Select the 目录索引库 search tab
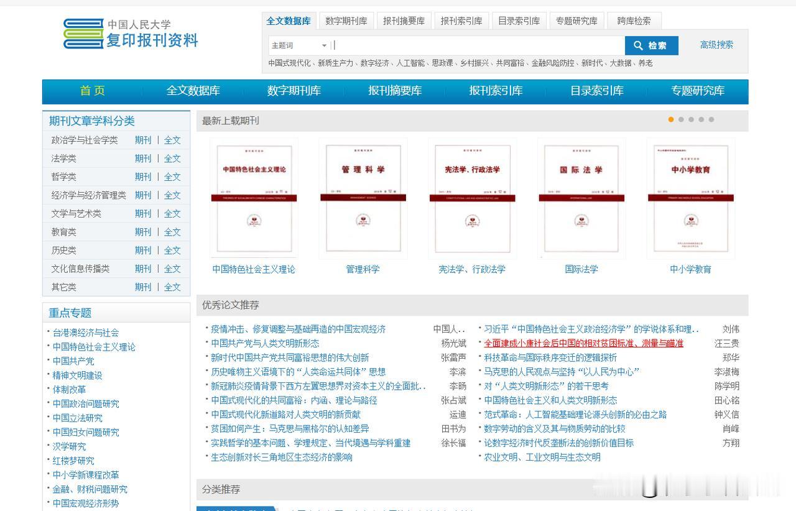This screenshot has height=511, width=796. pyautogui.click(x=519, y=21)
